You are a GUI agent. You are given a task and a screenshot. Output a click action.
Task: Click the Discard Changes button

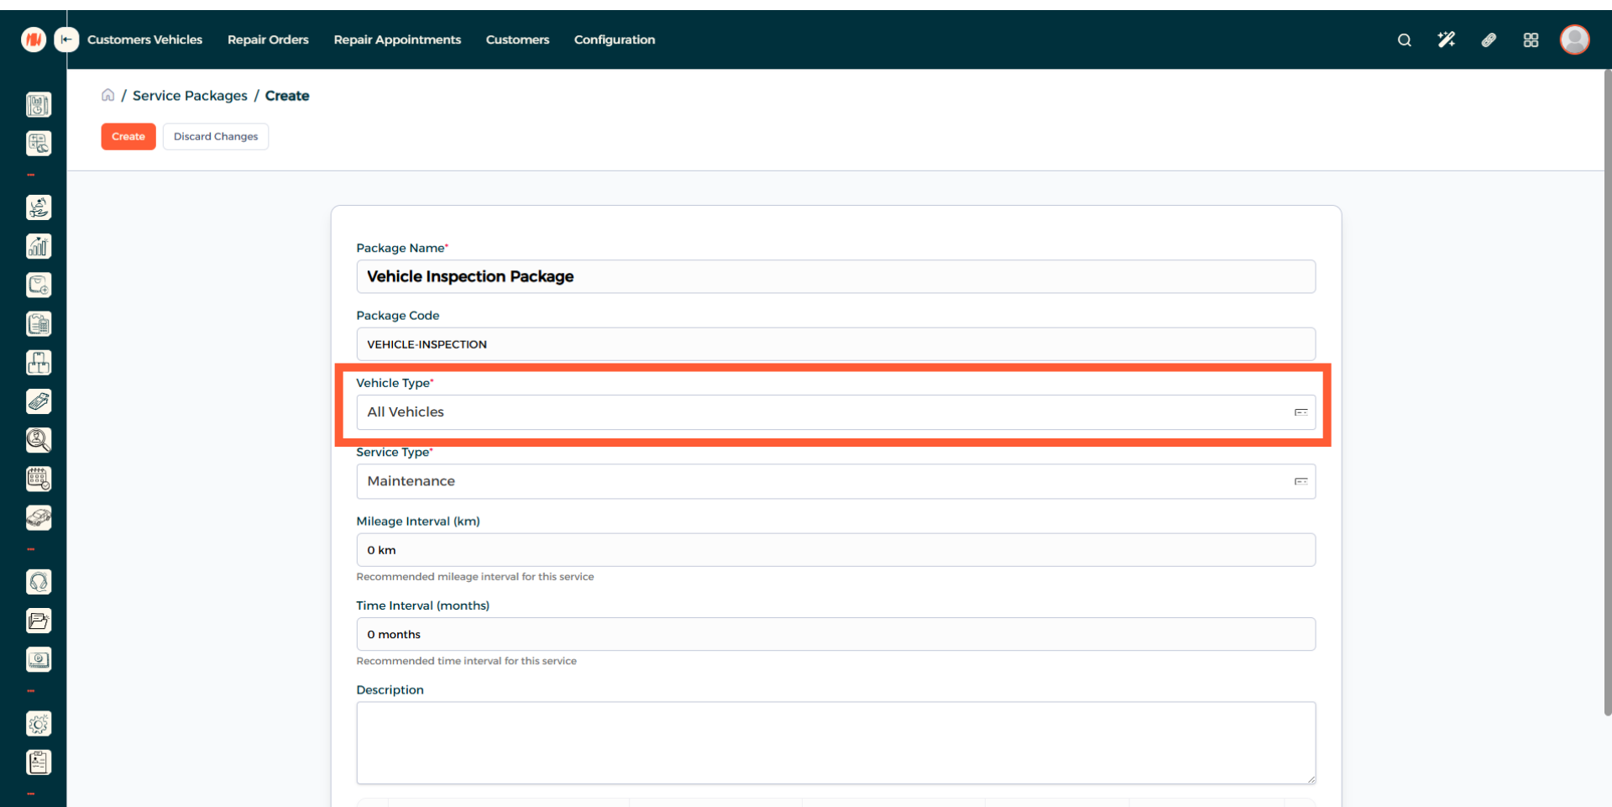pyautogui.click(x=216, y=136)
